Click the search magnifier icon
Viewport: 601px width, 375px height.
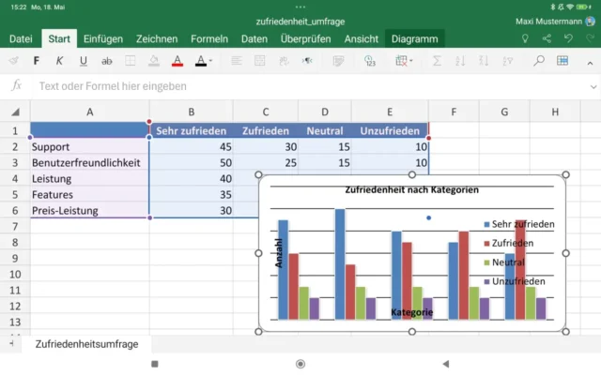(539, 60)
